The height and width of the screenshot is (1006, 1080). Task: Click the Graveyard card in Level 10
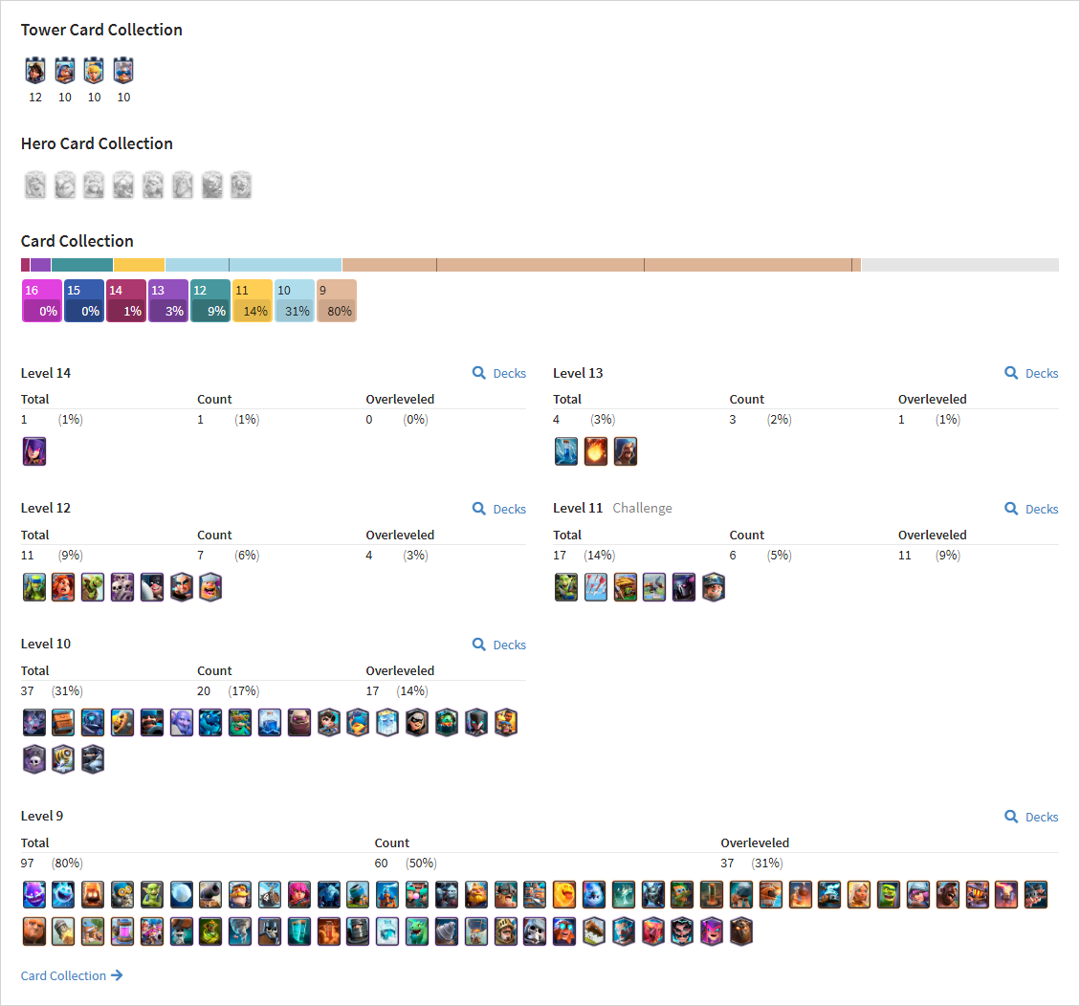[34, 760]
